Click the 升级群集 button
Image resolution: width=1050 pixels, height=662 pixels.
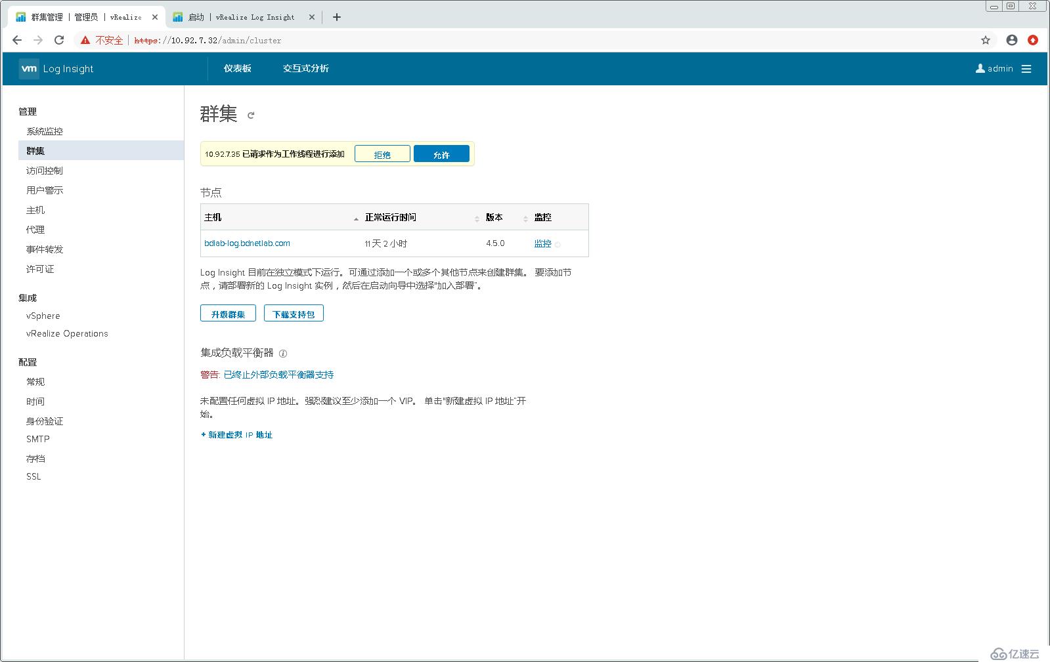pos(228,314)
